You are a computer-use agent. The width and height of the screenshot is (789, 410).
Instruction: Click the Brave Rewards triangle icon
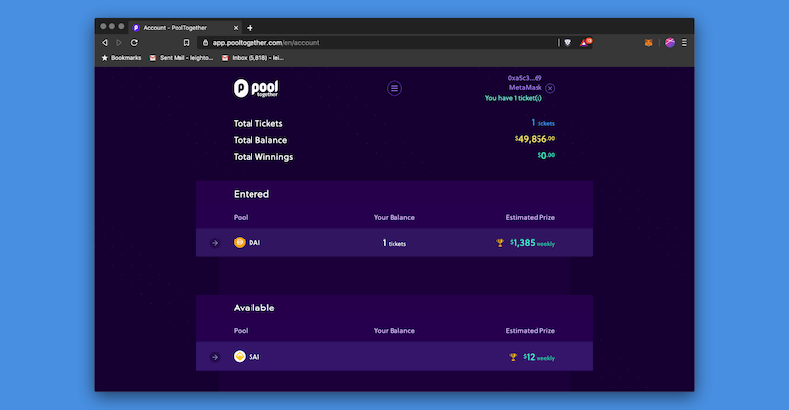[x=584, y=43]
